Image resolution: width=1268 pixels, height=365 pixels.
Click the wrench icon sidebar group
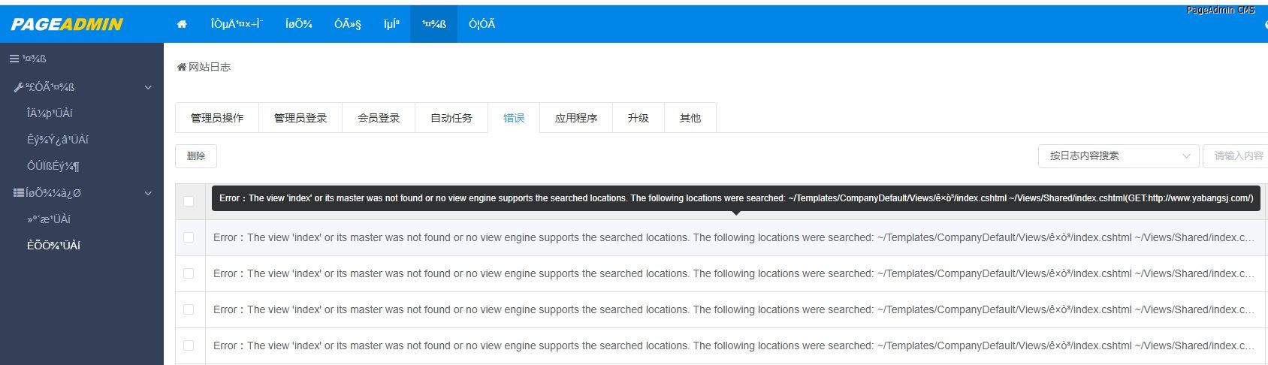(x=19, y=87)
